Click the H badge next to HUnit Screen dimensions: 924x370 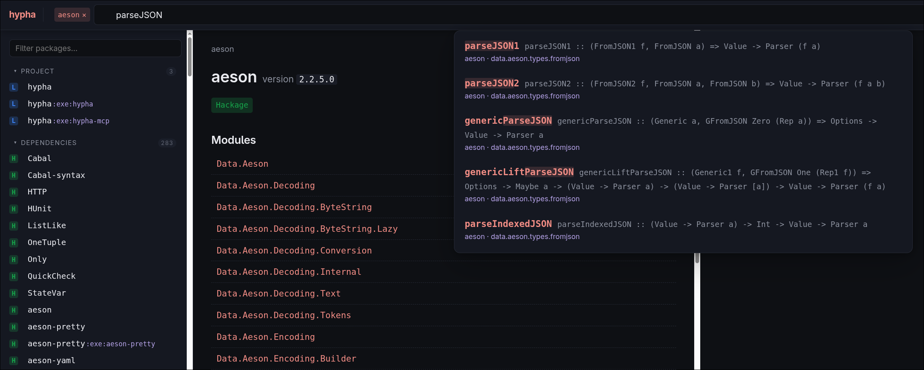14,209
